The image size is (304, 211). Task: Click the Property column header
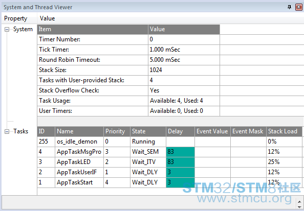[15, 18]
